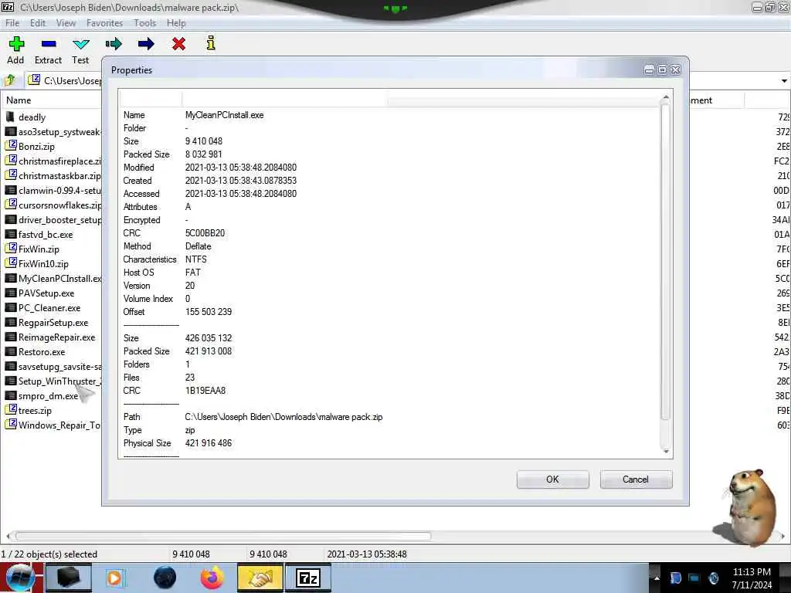This screenshot has width=791, height=593.
Task: Select RegpairSetup.exe in the list
Action: [x=53, y=323]
